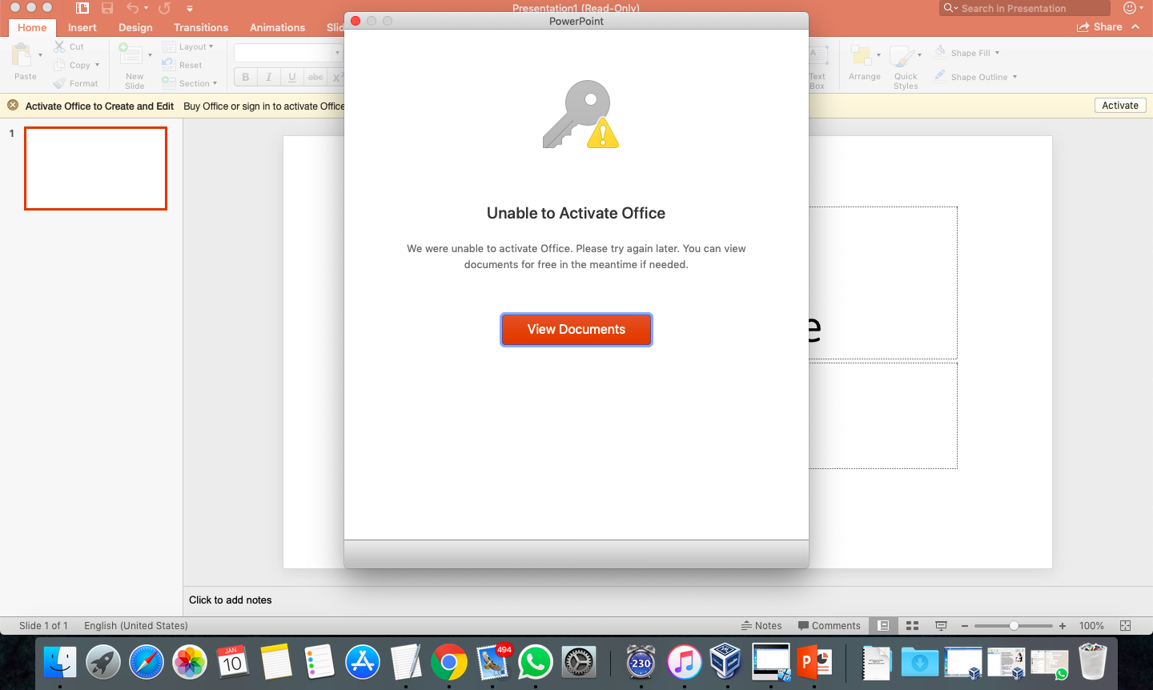1153x690 pixels.
Task: Expand the New Slide dropdown arrow
Action: (x=150, y=55)
